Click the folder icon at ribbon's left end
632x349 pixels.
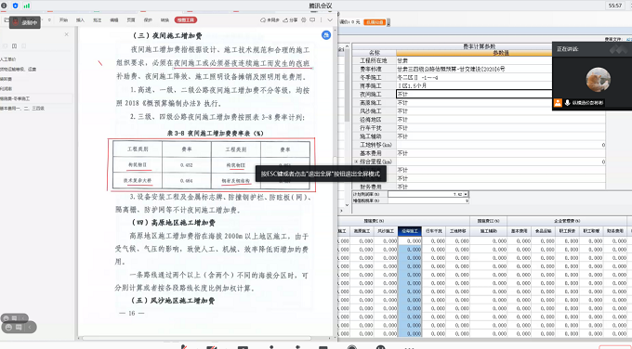pyautogui.click(x=6, y=19)
